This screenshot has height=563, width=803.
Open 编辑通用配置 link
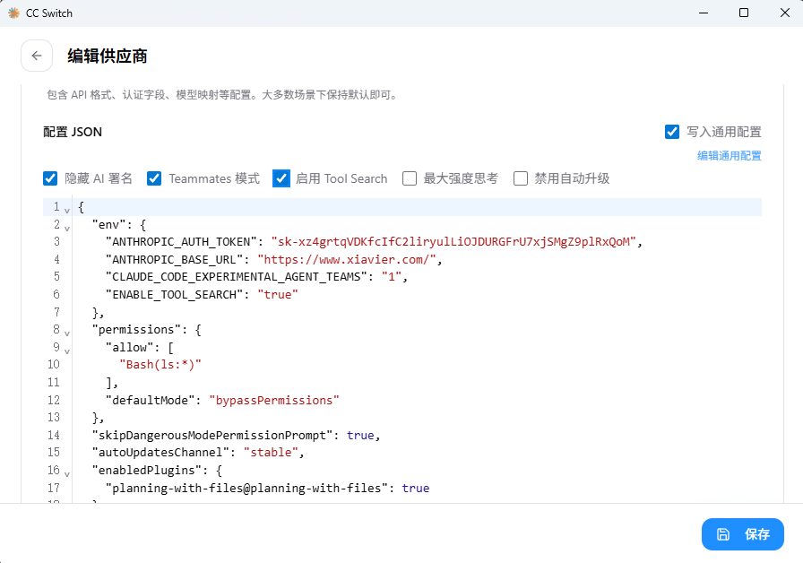coord(730,156)
